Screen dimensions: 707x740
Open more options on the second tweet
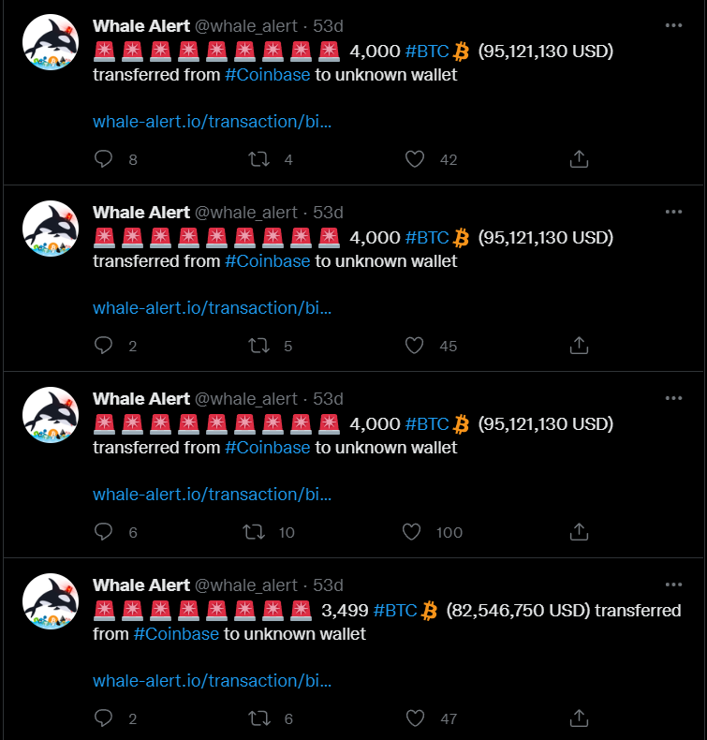pyautogui.click(x=673, y=212)
